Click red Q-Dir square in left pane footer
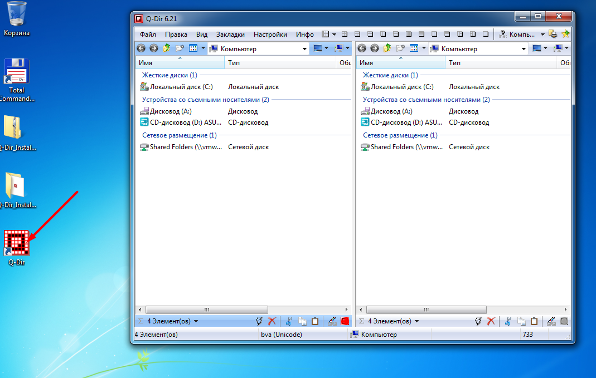The image size is (596, 378). (x=345, y=321)
